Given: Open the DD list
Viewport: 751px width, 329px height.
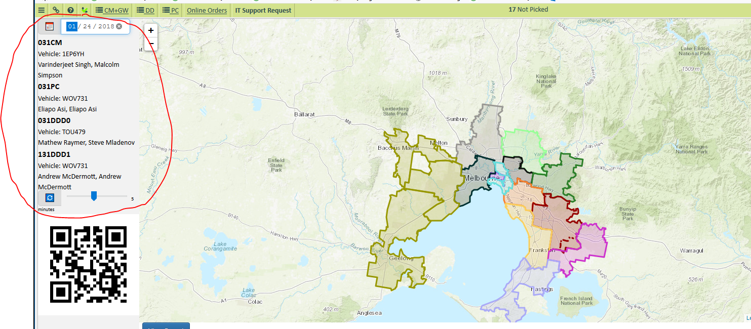Looking at the screenshot, I should coord(146,10).
